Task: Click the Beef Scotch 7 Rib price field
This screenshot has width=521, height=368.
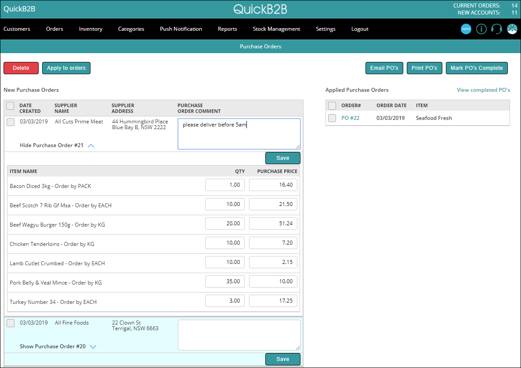Action: 273,204
